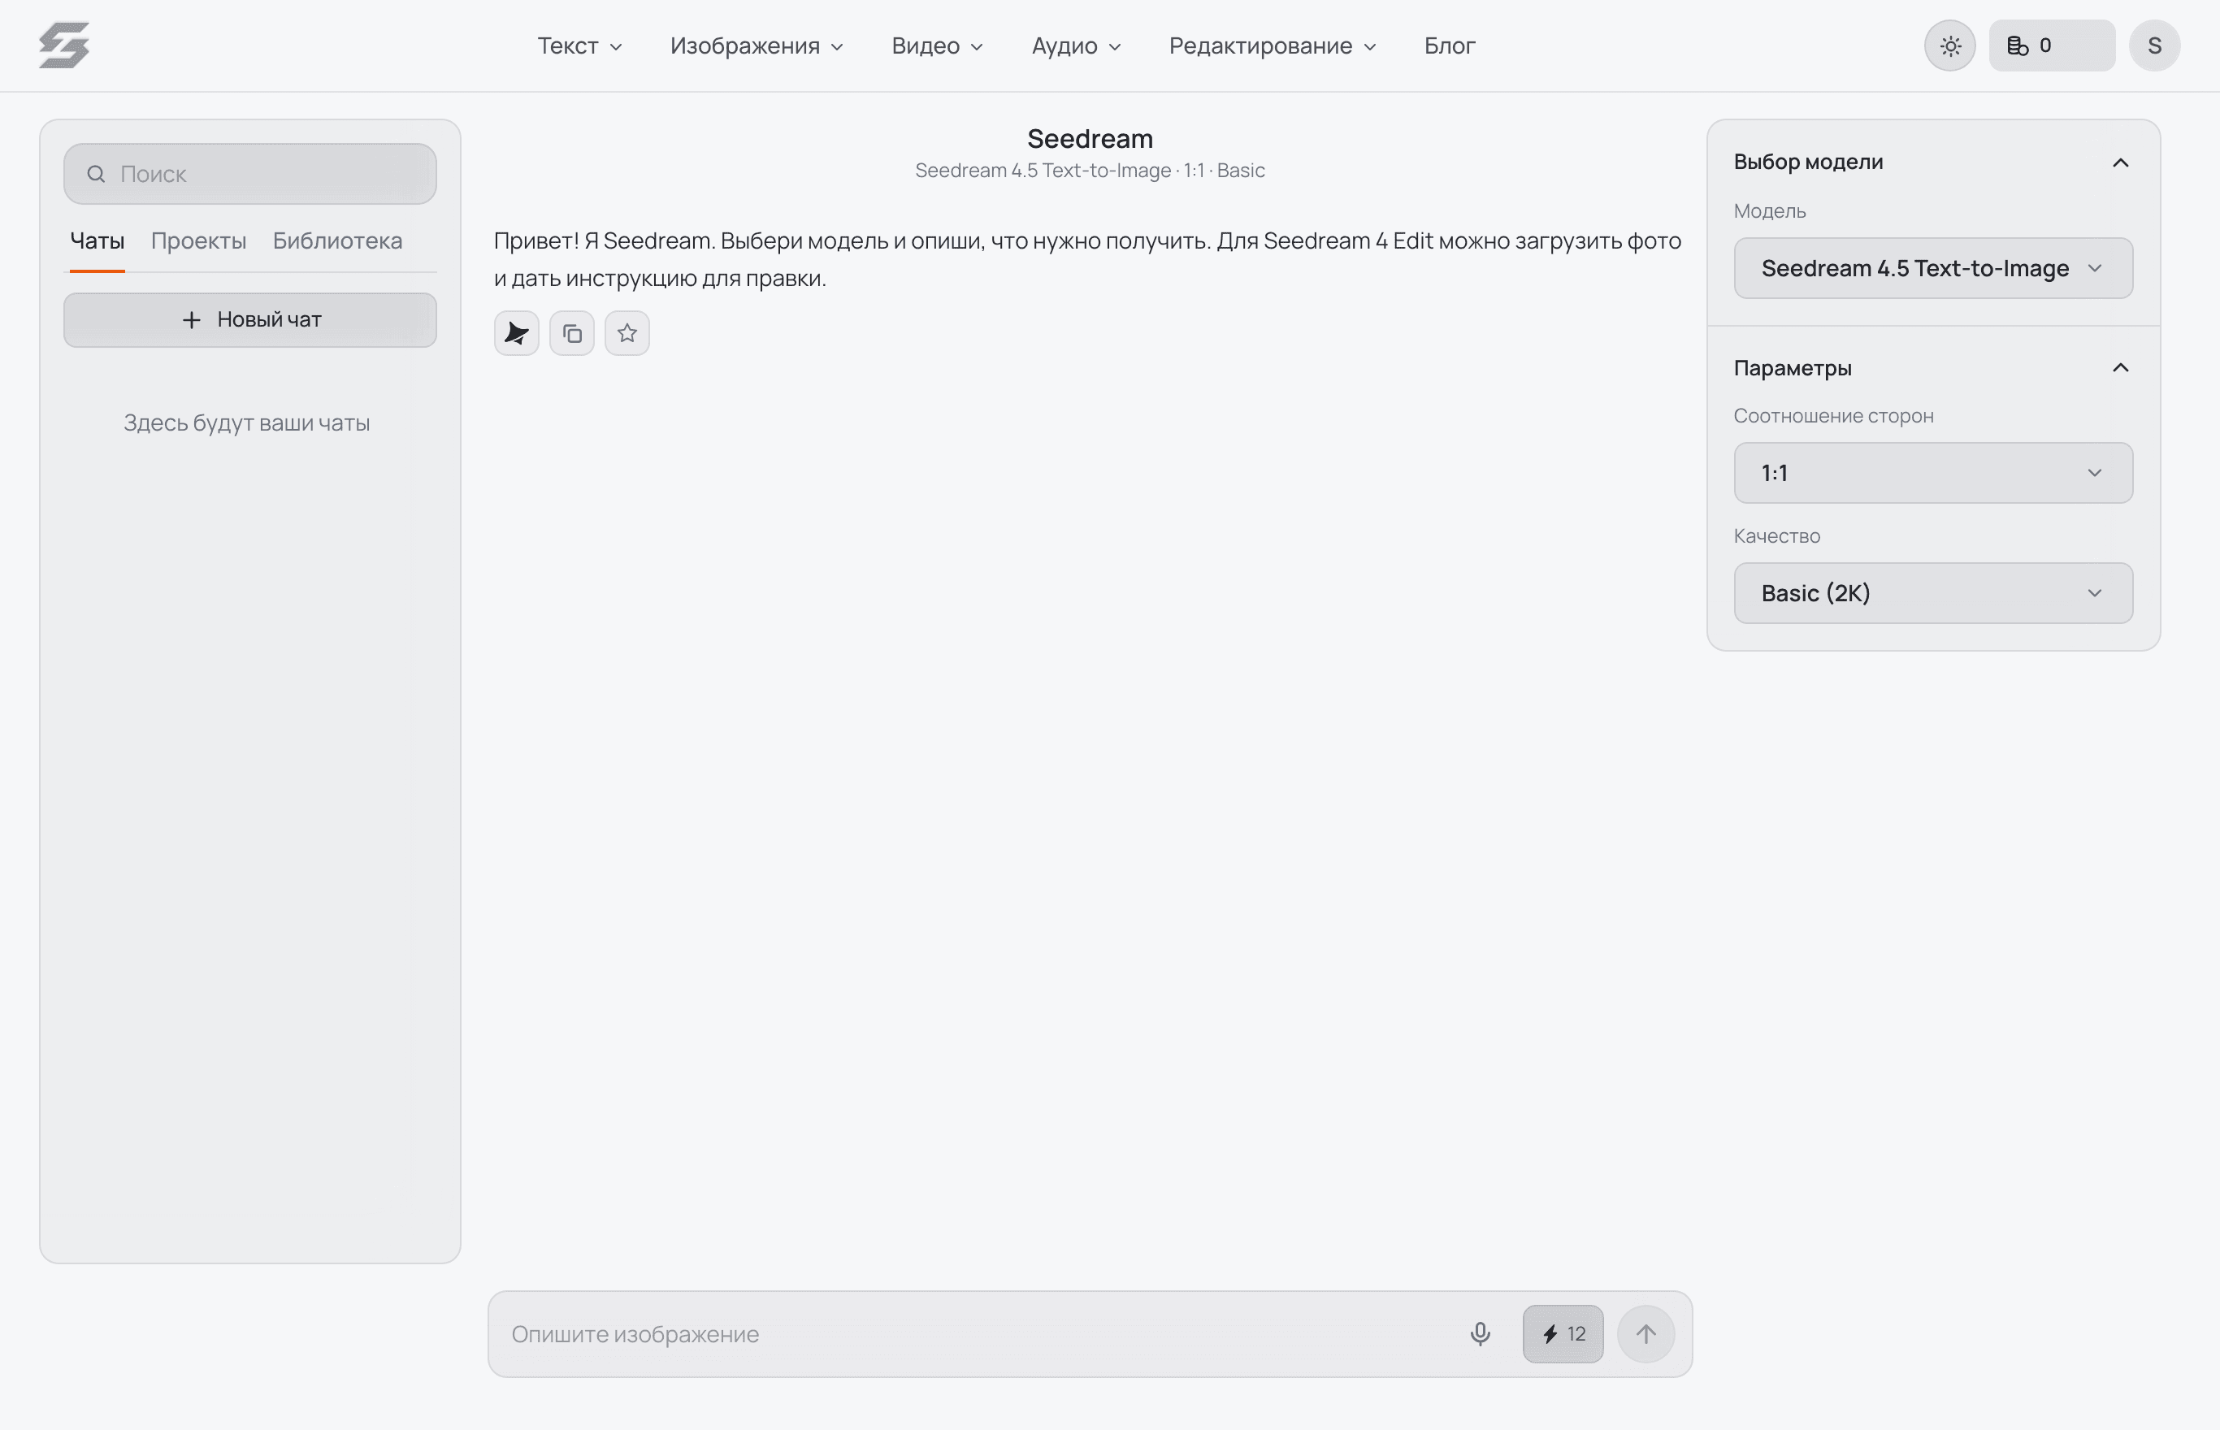Click the magnifier icon in search
2220x1430 pixels.
click(96, 174)
